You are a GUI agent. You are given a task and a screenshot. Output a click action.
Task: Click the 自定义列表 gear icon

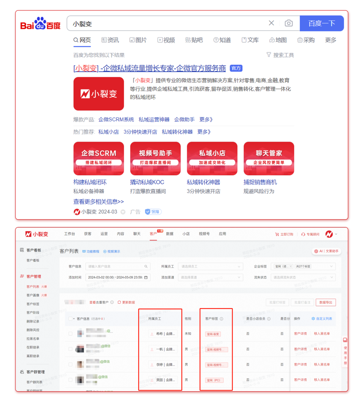click(313, 319)
